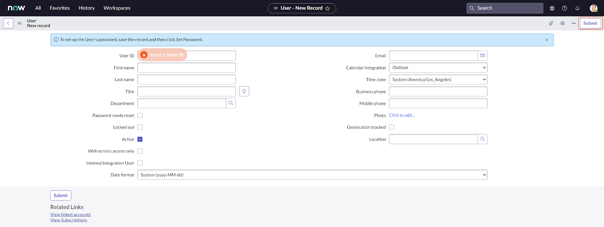Open the help question mark icon

click(565, 8)
